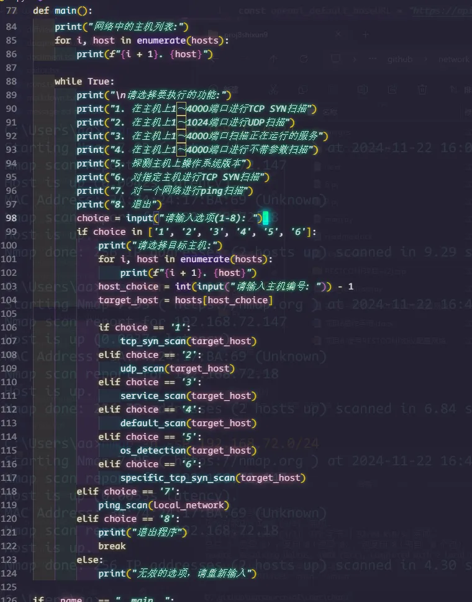Screen dimensions: 472x602
Task: Place cursor in print "网络中的主机列表:" line
Action: [121, 27]
